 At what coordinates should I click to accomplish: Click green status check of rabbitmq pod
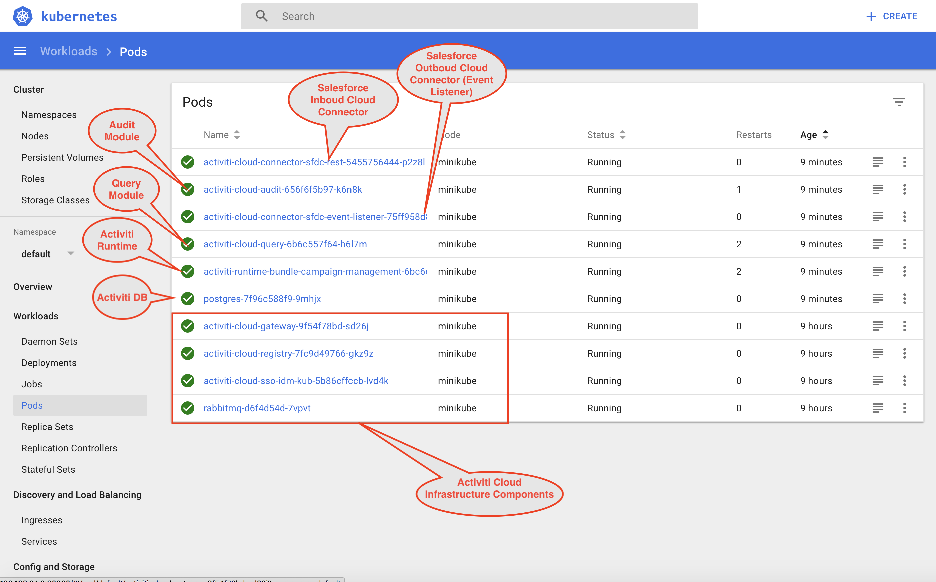click(x=188, y=408)
